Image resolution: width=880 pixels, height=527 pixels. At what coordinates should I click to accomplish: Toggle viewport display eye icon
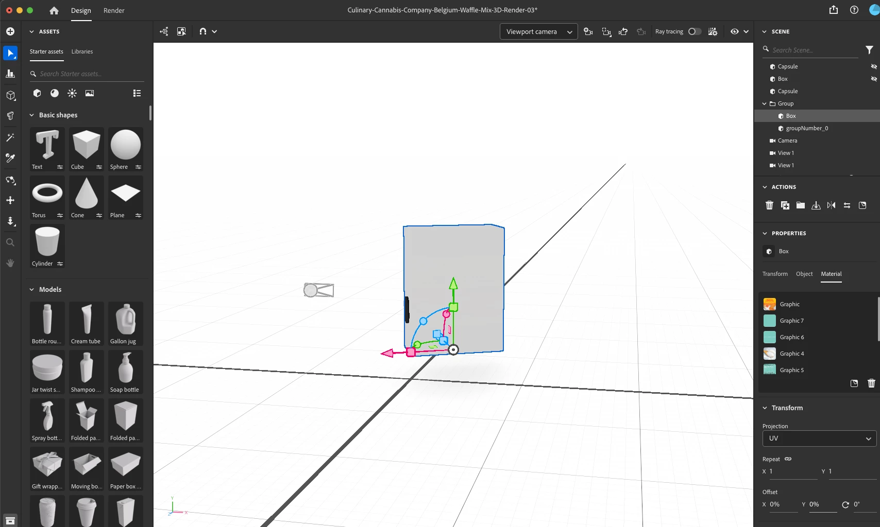click(735, 31)
